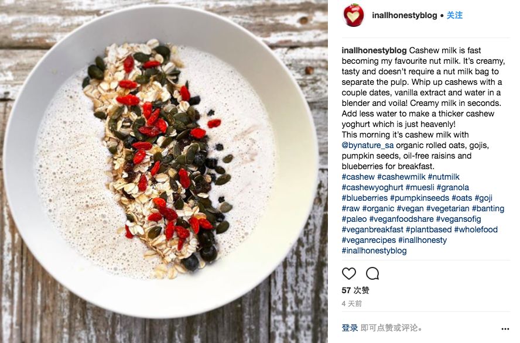Click the #inallhonestyblog hashtag
This screenshot has width=520, height=343.
click(374, 251)
